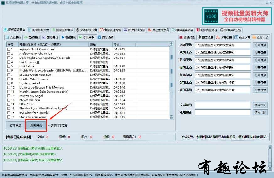This screenshot has width=274, height=178.
Task: Click the gauge icon on 音频变速变调 tab
Action: pos(101,30)
